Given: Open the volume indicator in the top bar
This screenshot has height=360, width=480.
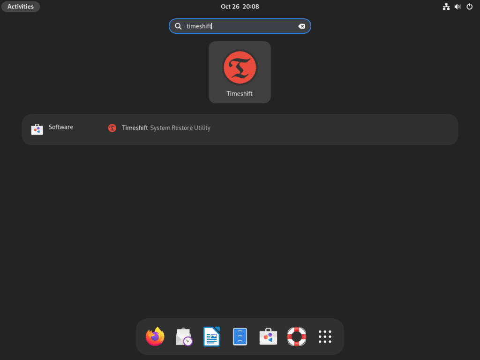Looking at the screenshot, I should (x=457, y=7).
